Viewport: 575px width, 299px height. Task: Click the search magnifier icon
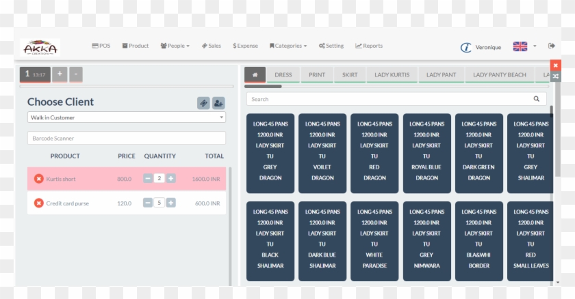[536, 99]
